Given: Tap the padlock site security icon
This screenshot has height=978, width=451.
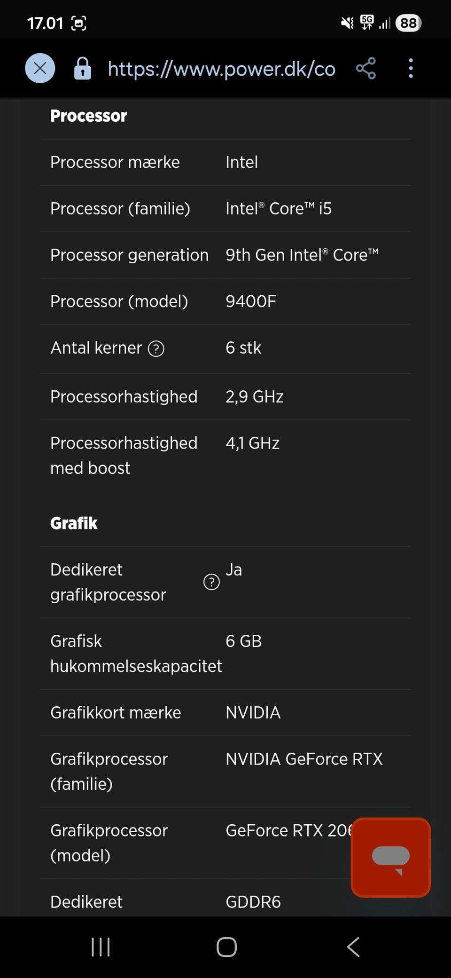Looking at the screenshot, I should (x=83, y=69).
